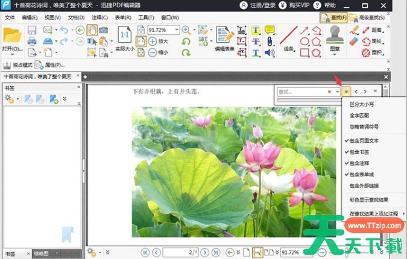Viewport: 407px width, 259px height.
Task: Toggle 彩色显示查找结果 option
Action: point(369,199)
